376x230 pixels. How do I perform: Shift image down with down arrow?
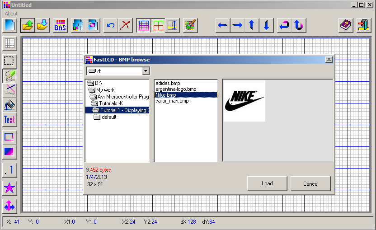267,25
